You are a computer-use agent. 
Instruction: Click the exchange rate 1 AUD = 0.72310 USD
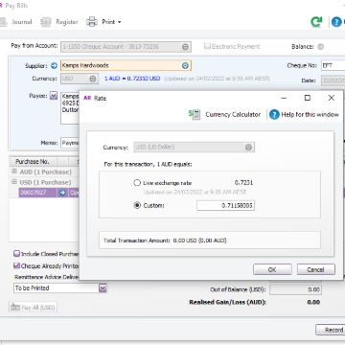coord(132,79)
